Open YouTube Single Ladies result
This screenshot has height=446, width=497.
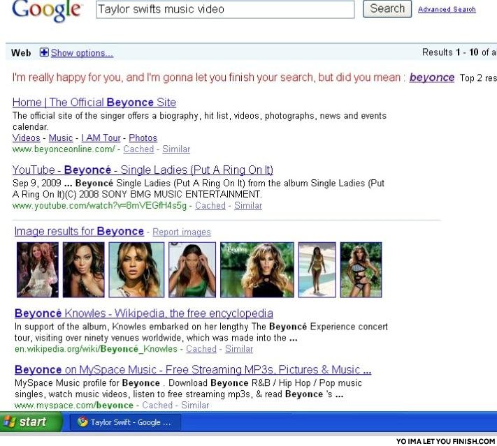click(x=143, y=170)
